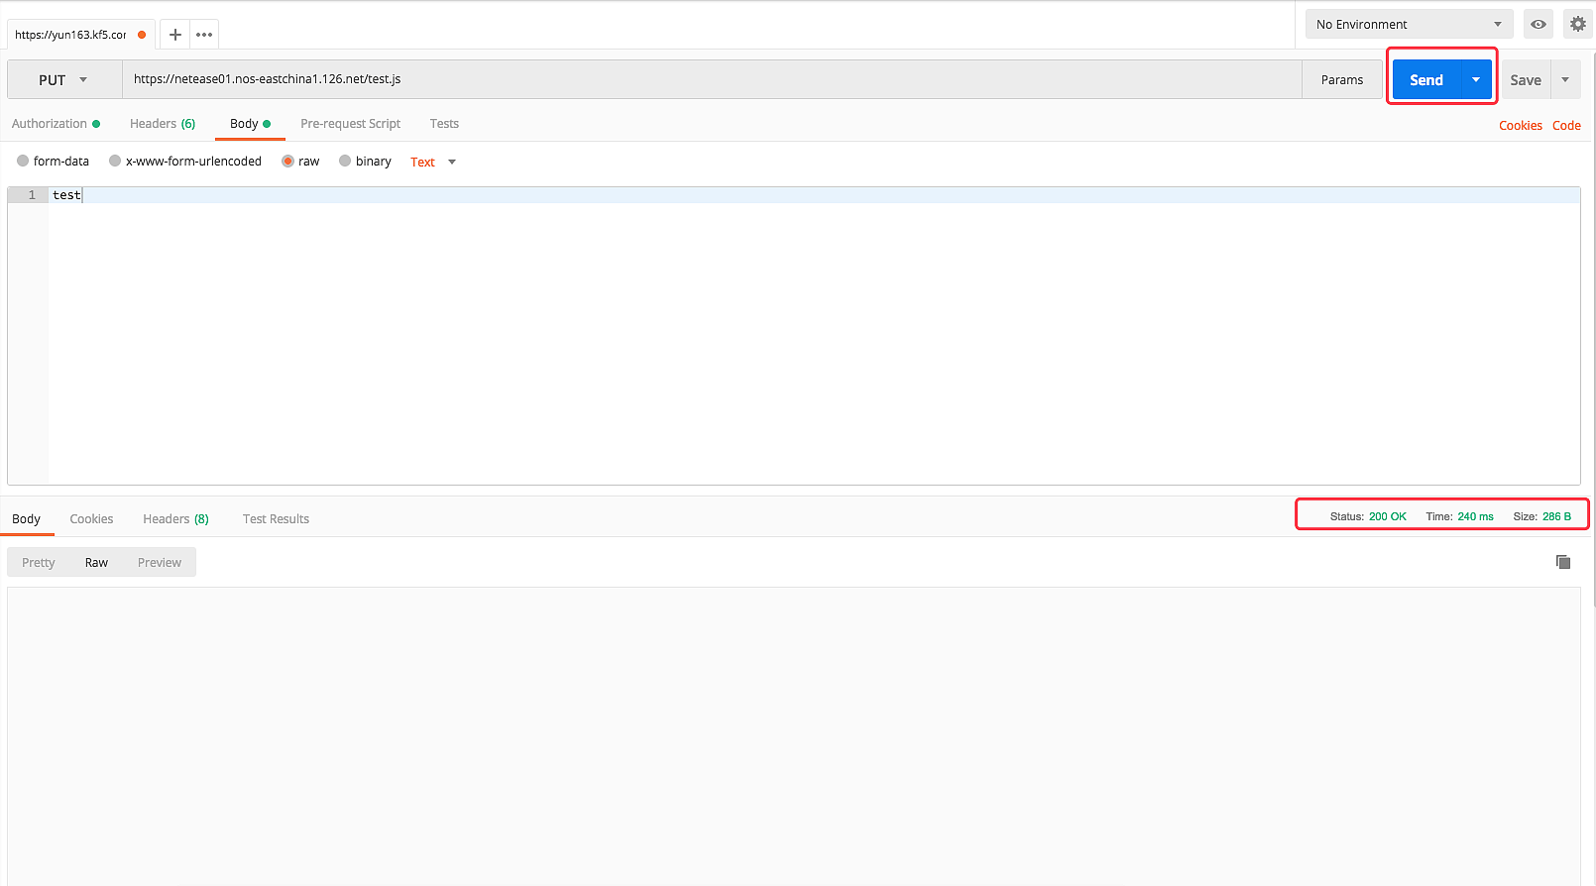Expand the PUT method dropdown
1596x886 pixels.
pos(64,80)
